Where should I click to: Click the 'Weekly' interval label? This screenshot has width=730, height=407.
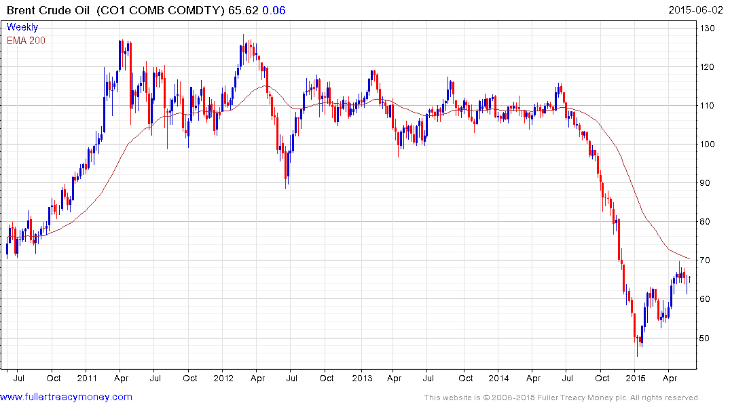22,27
